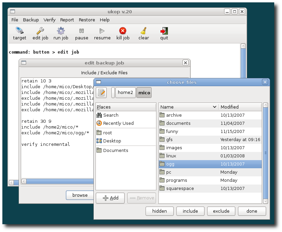282x232 pixels.
Task: Select the programs folder icon
Action: point(162,180)
